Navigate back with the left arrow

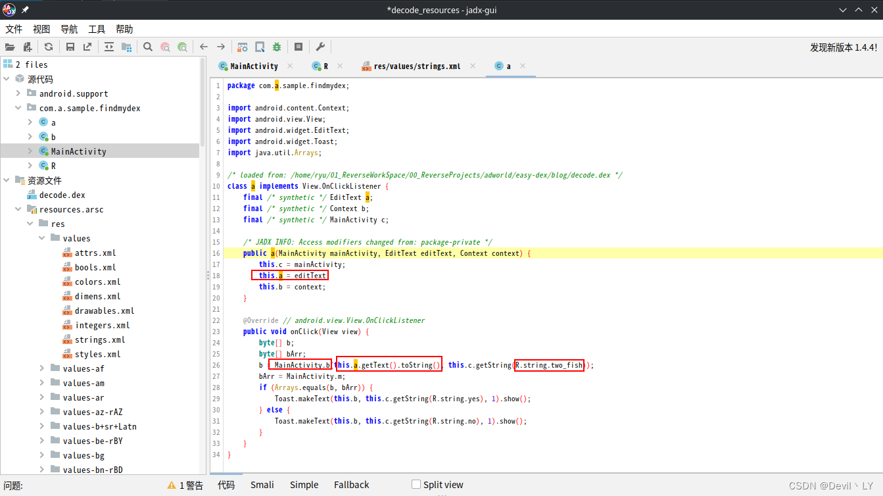[x=204, y=47]
